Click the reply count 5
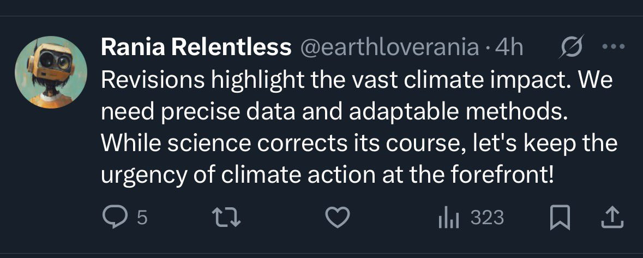Screen dimensions: 643x258 142,218
